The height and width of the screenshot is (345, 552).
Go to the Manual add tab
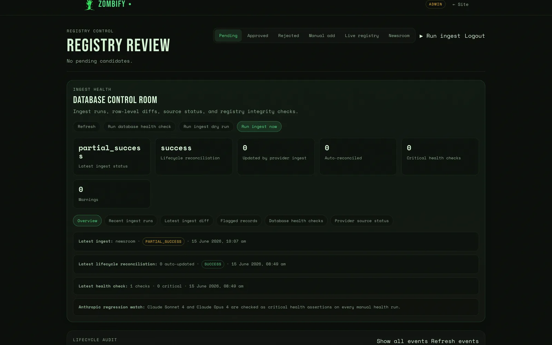[322, 36]
